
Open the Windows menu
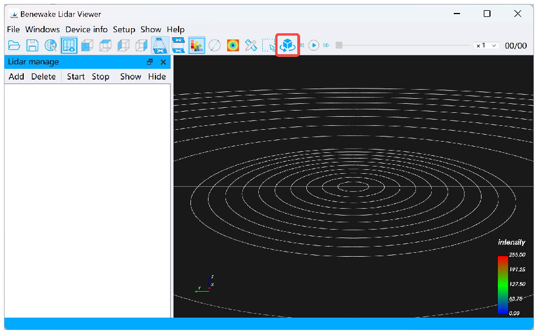tap(42, 29)
